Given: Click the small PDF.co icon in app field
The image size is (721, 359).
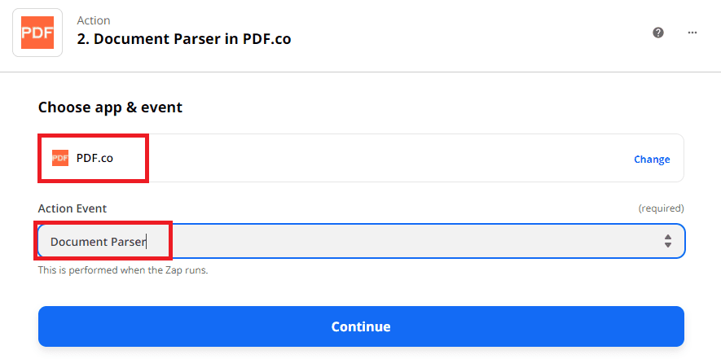Looking at the screenshot, I should (60, 158).
